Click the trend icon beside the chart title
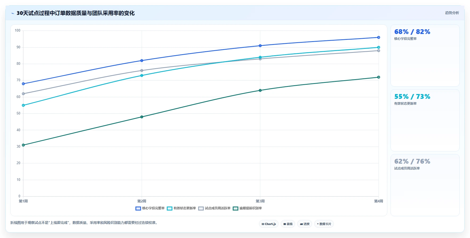Image resolution: width=470 pixels, height=238 pixels. tap(12, 13)
